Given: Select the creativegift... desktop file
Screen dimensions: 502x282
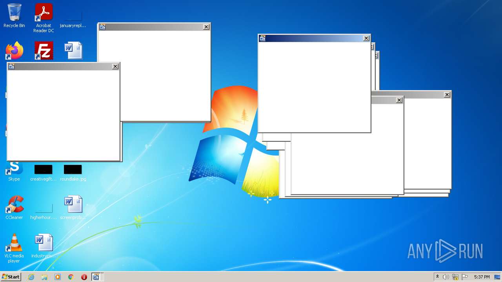Looking at the screenshot, I should point(44,172).
